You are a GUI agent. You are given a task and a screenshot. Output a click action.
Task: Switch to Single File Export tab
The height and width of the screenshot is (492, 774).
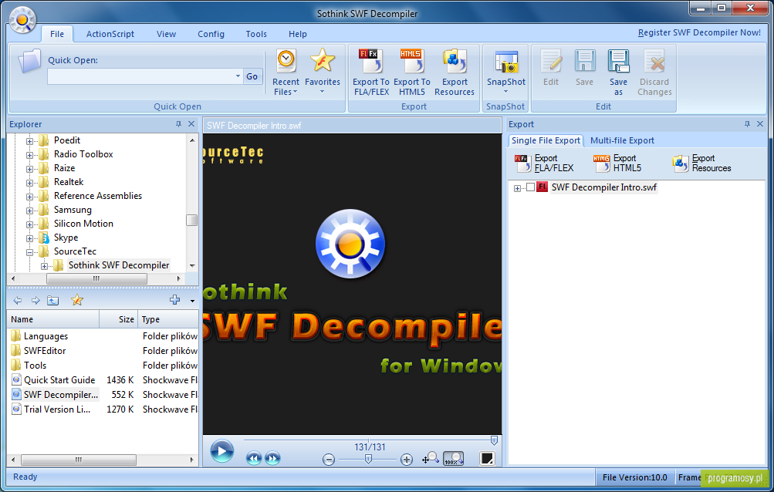(x=546, y=140)
